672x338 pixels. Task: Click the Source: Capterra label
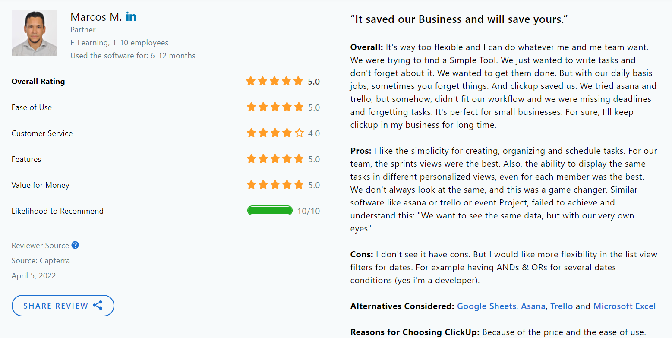[41, 260]
